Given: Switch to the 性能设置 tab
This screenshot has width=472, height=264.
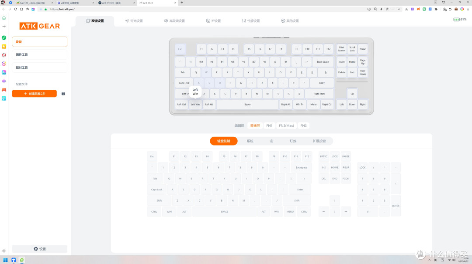Looking at the screenshot, I should [251, 21].
